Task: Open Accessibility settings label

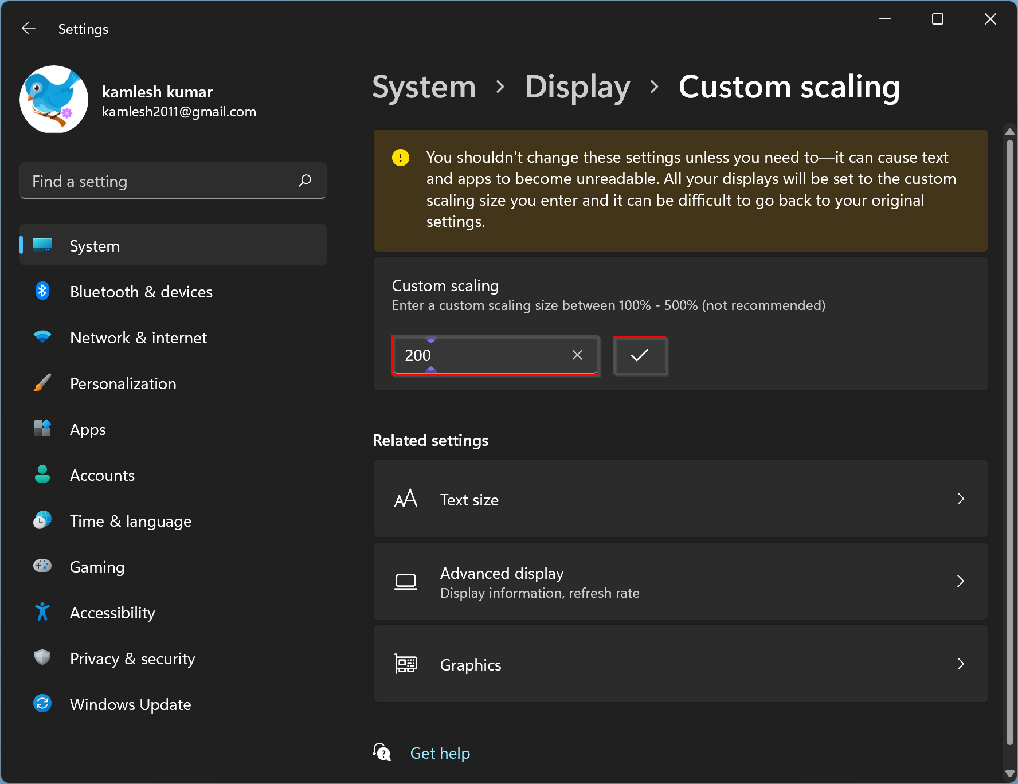Action: (112, 613)
